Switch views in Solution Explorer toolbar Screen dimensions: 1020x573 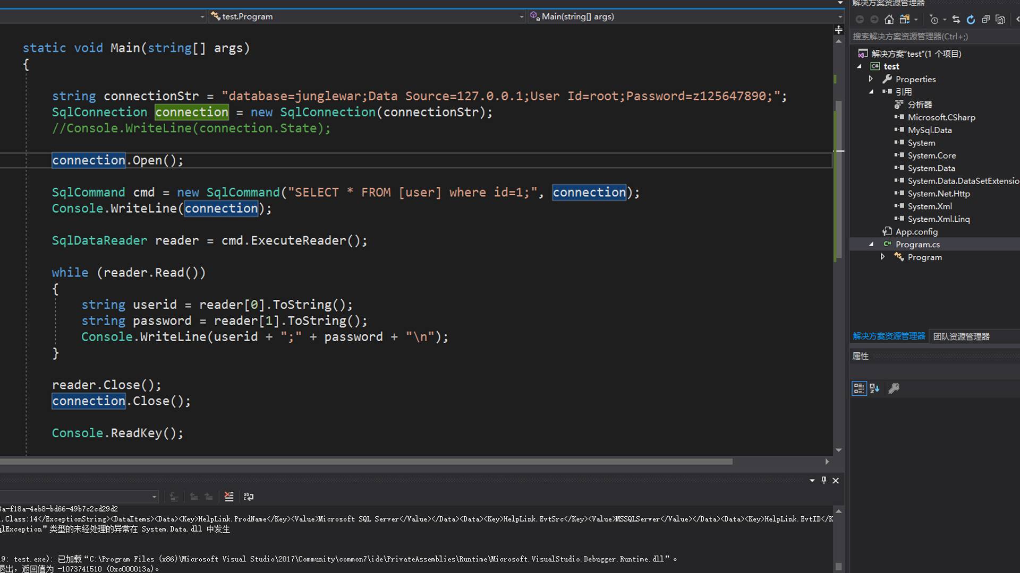[904, 20]
